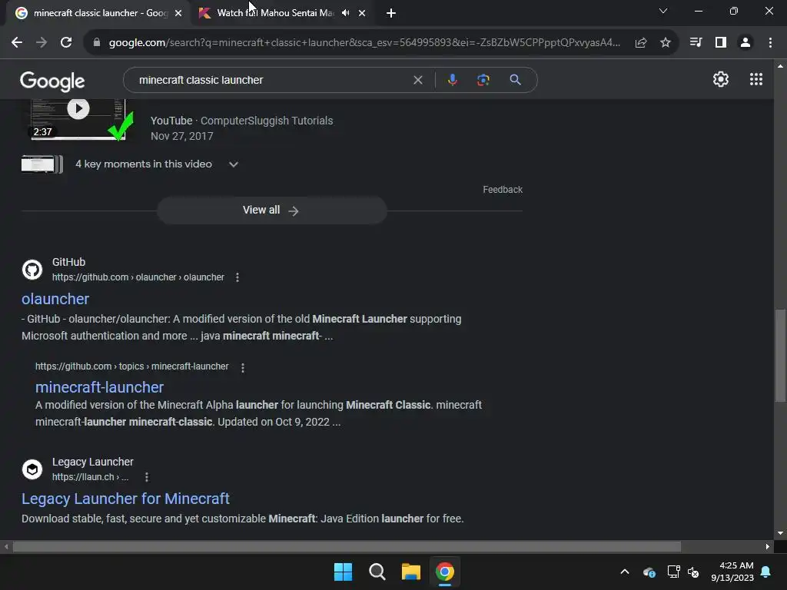
Task: Open options for Legacy Launcher result
Action: click(x=147, y=477)
